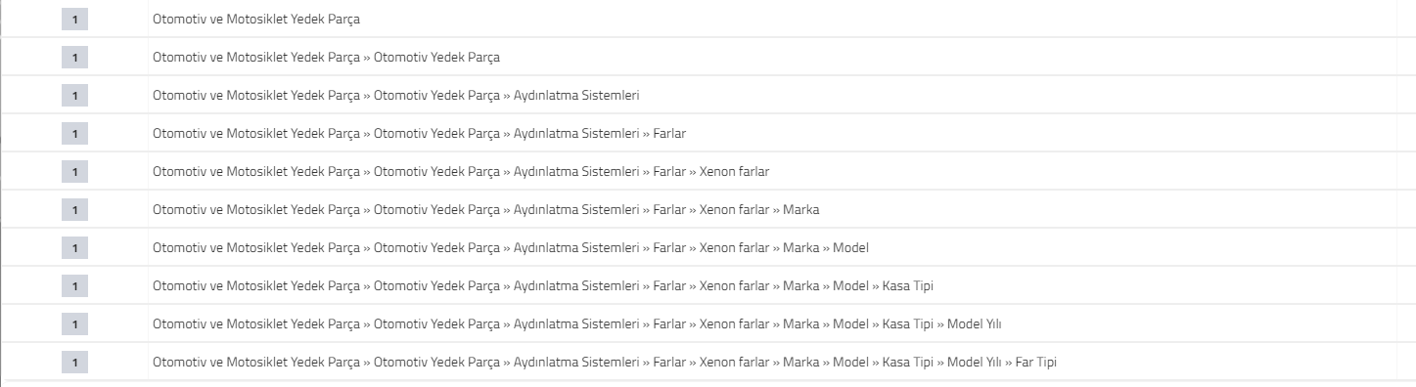This screenshot has width=1416, height=387.
Task: Click the badge for the row ending Model
Action: click(x=74, y=247)
